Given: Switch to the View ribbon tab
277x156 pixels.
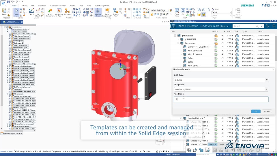Looking at the screenshot, I should coord(89,6).
